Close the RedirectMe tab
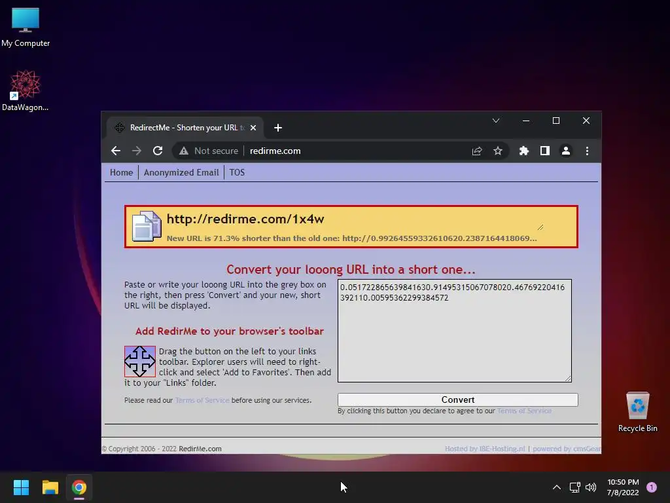Screen dimensions: 670x503 point(253,128)
